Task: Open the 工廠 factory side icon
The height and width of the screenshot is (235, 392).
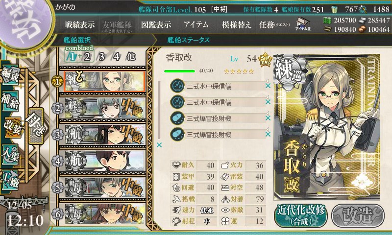Action: [10, 180]
